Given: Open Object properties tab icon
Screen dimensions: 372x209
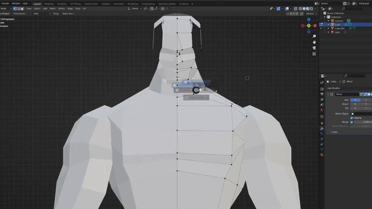Looking at the screenshot, I should pos(322,123).
